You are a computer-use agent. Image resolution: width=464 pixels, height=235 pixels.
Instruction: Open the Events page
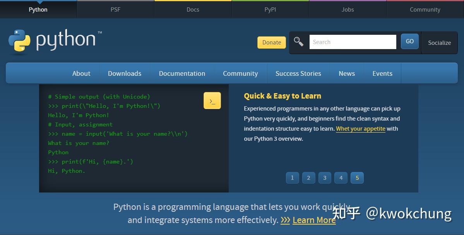pos(382,73)
